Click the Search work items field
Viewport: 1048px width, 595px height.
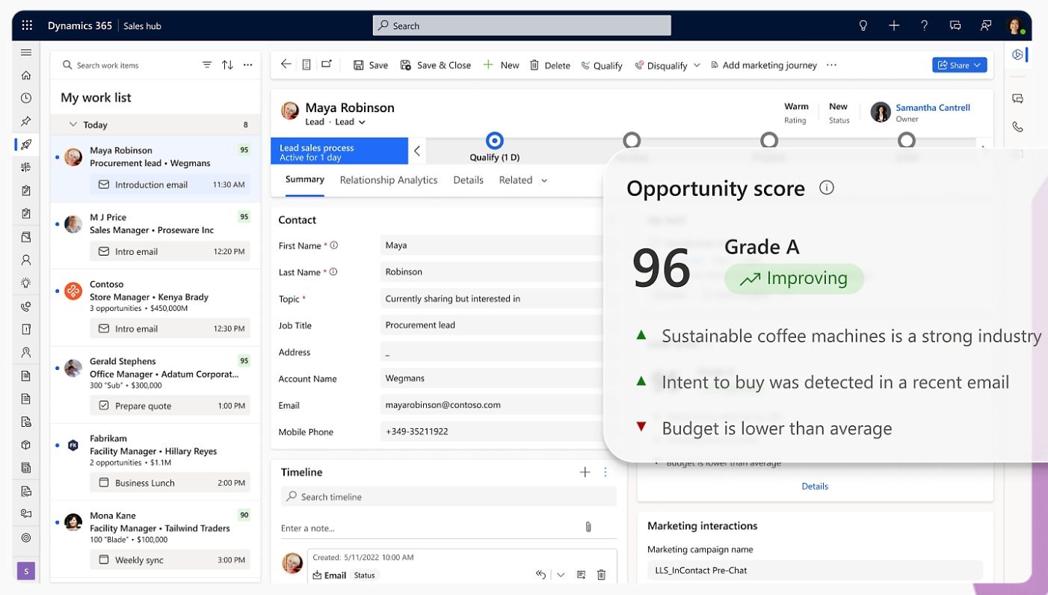point(127,65)
